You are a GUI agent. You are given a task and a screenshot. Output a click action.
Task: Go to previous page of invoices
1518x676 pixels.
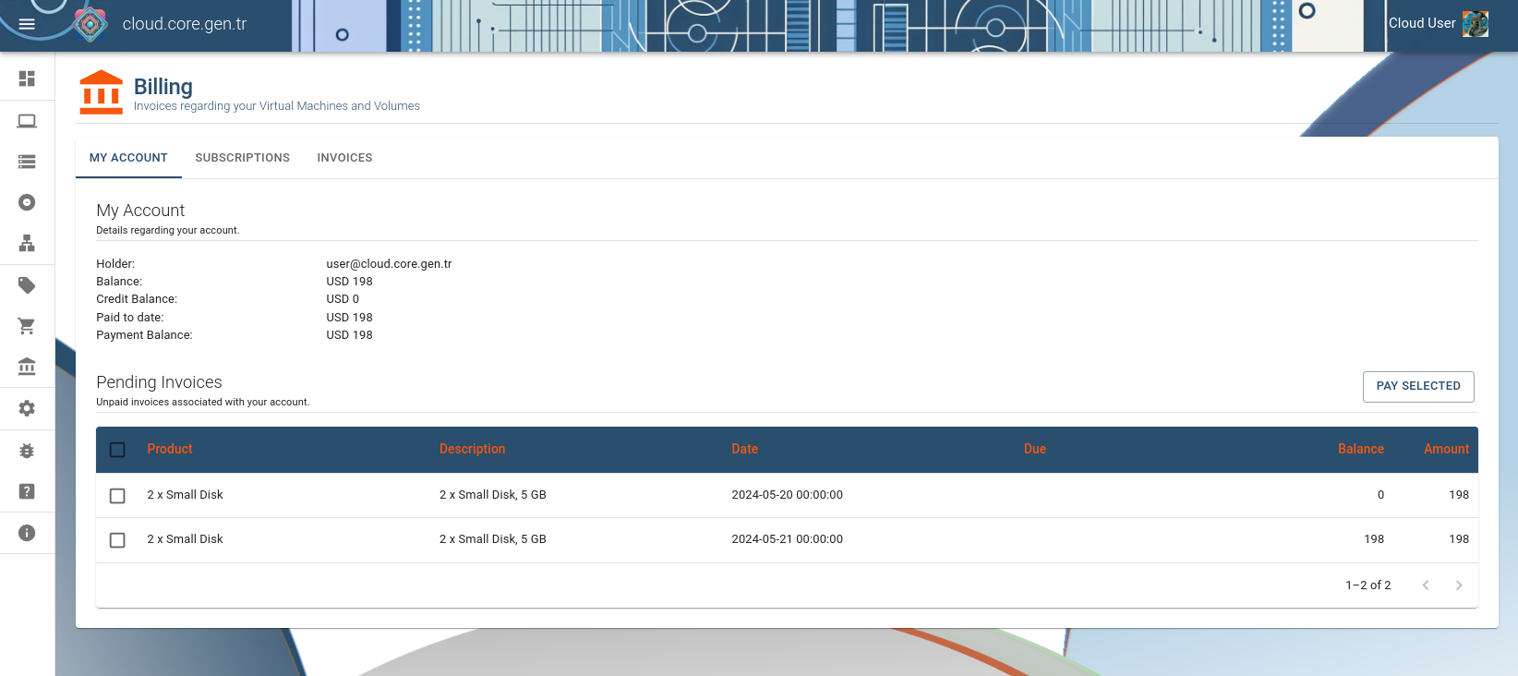tap(1426, 585)
